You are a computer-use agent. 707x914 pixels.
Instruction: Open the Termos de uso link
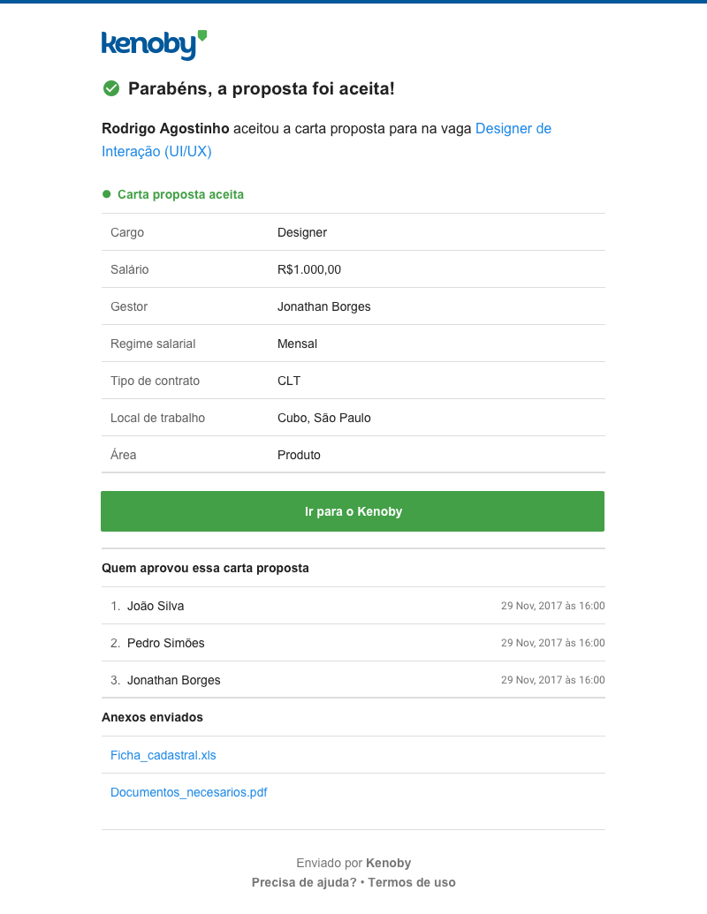point(412,882)
